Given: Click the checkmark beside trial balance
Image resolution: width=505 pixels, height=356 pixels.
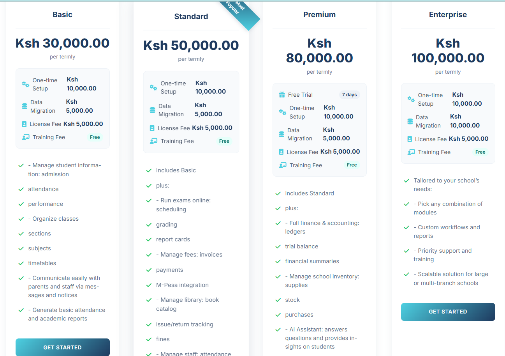Looking at the screenshot, I should pyautogui.click(x=278, y=246).
